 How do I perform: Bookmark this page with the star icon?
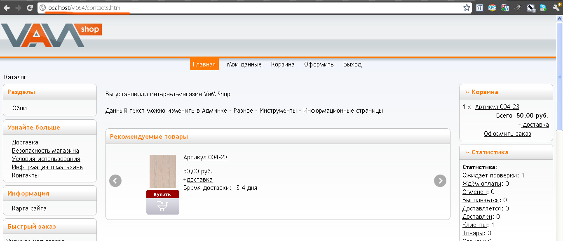467,8
